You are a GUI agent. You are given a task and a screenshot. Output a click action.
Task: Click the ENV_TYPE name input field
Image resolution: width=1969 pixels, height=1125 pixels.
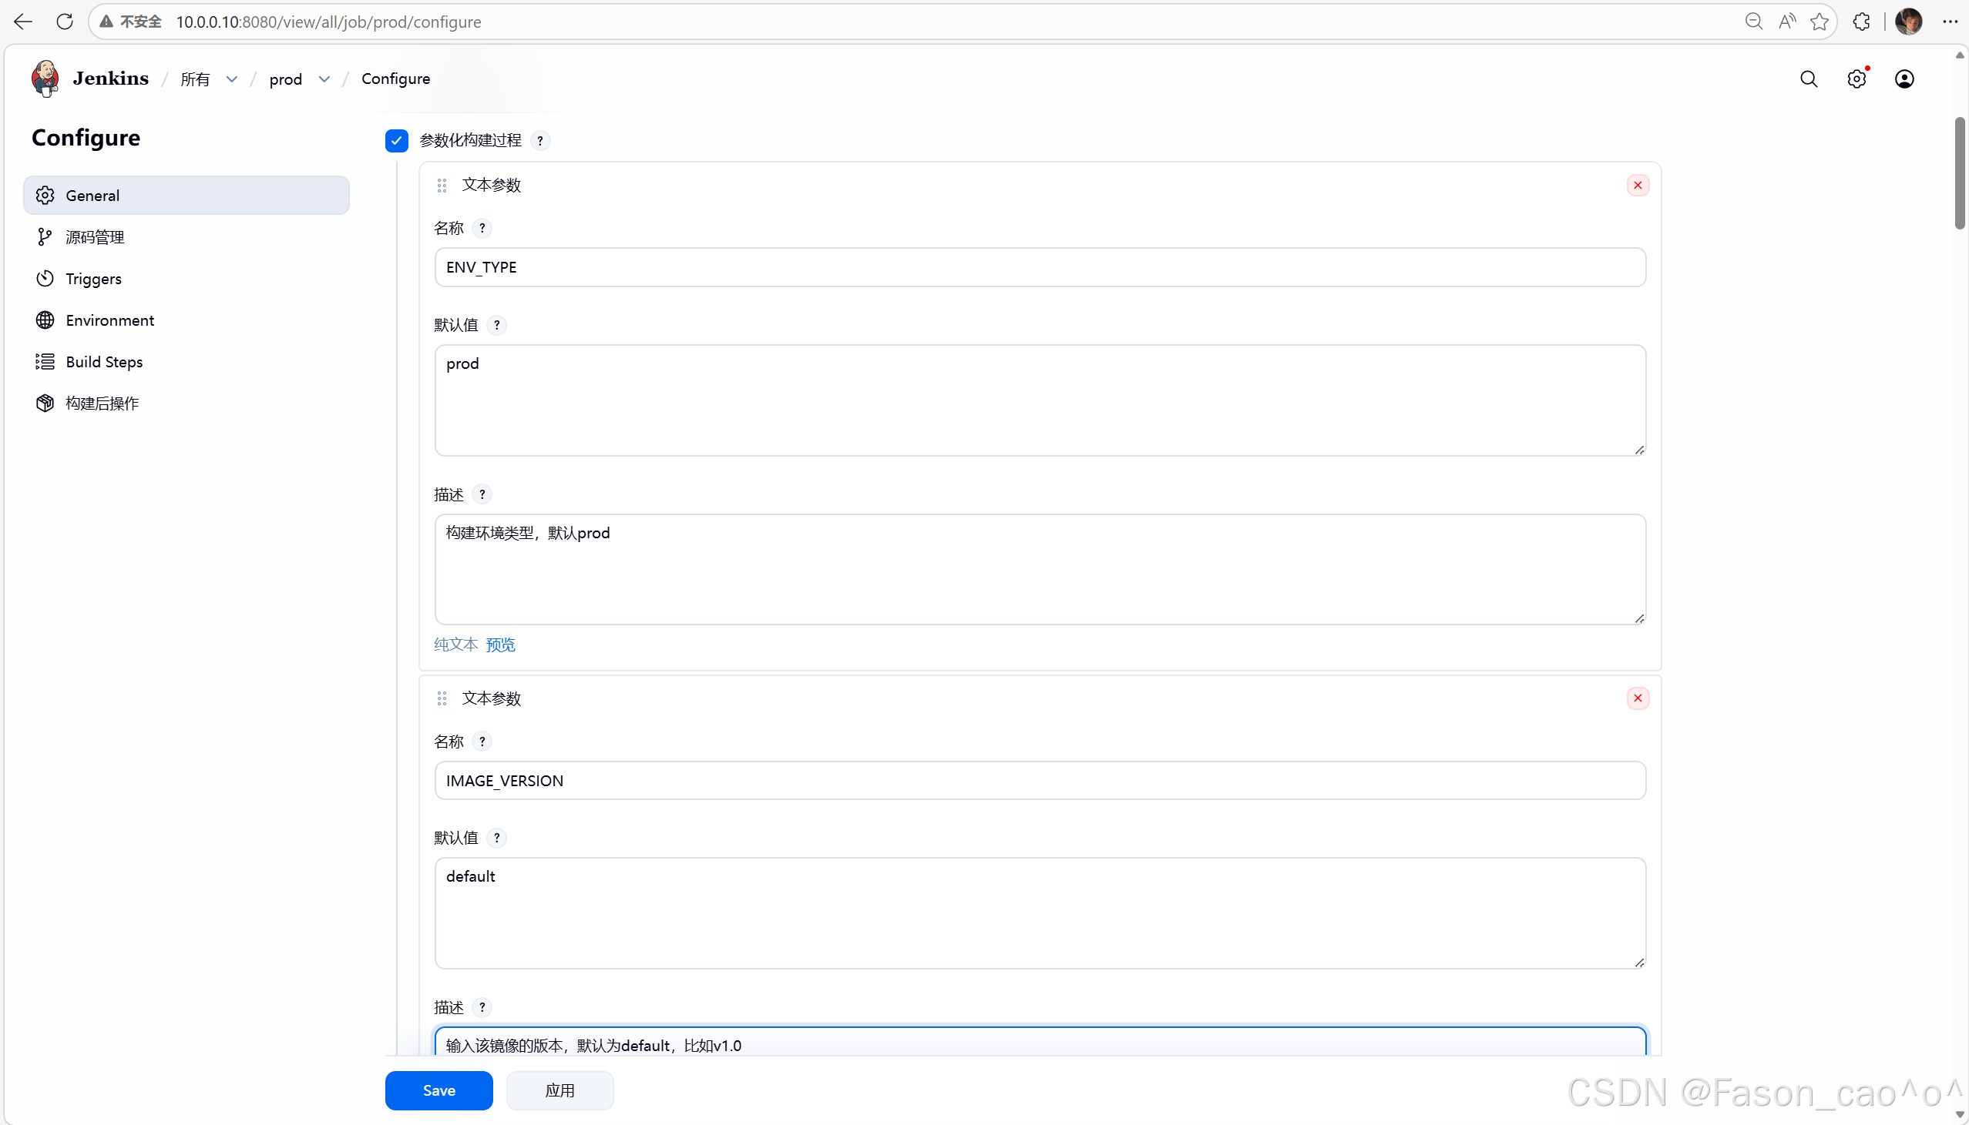pos(1040,267)
